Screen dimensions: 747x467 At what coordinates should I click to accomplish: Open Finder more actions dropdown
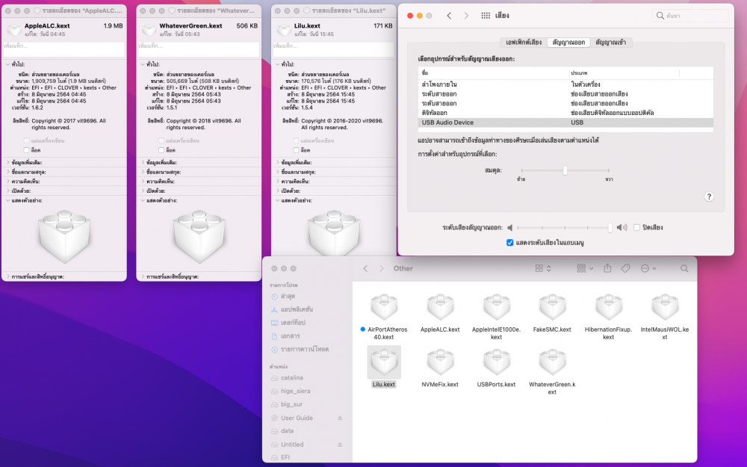(x=648, y=269)
